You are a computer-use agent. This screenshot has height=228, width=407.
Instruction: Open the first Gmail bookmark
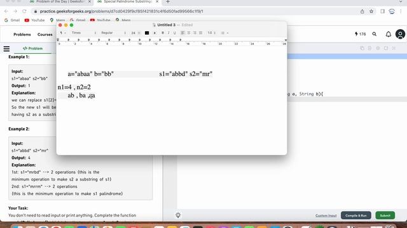coord(12,20)
